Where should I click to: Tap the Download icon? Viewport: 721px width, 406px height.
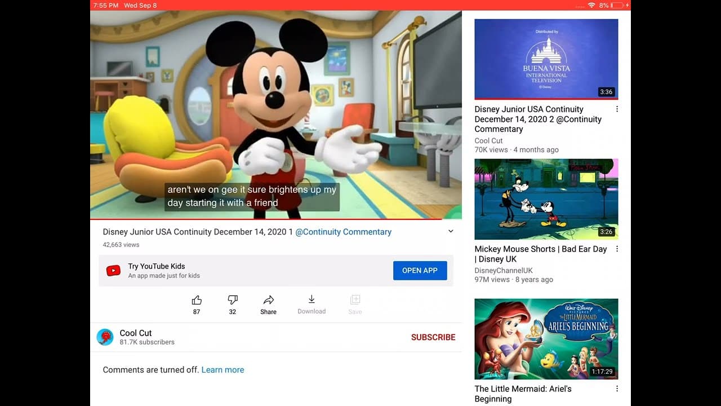pos(311,299)
